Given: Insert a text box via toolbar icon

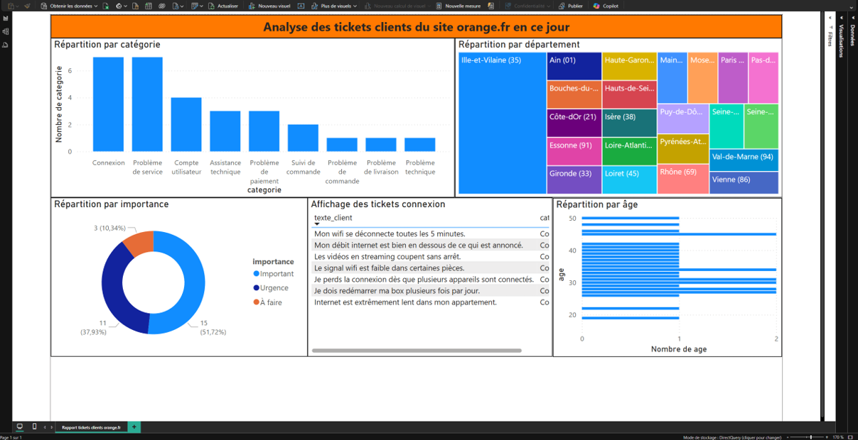Looking at the screenshot, I should [301, 6].
